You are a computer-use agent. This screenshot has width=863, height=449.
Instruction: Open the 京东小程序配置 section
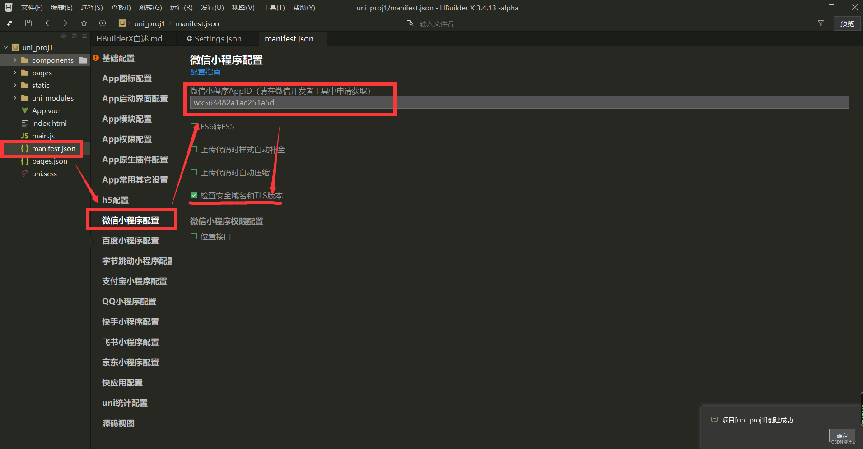click(131, 362)
